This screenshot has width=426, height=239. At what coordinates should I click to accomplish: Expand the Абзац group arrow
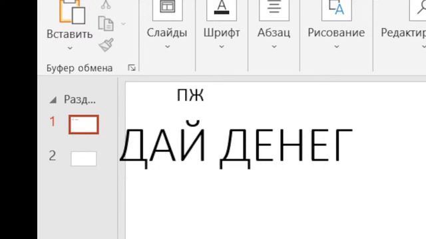click(x=274, y=46)
